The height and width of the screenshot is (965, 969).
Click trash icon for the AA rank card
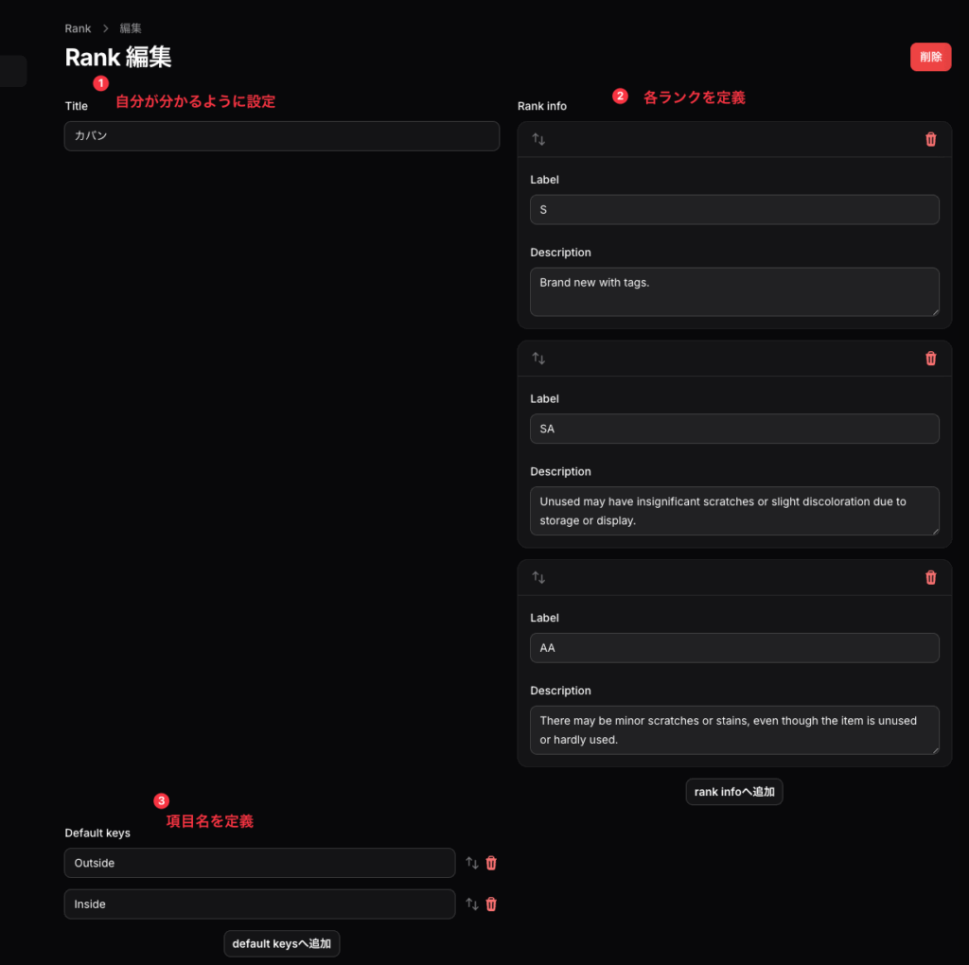(930, 577)
